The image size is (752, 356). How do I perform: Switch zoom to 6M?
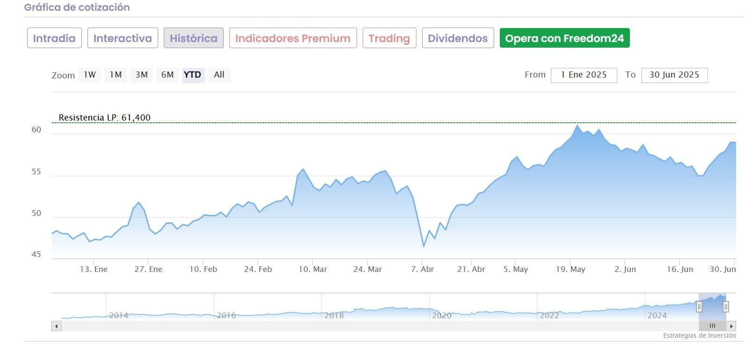point(167,75)
